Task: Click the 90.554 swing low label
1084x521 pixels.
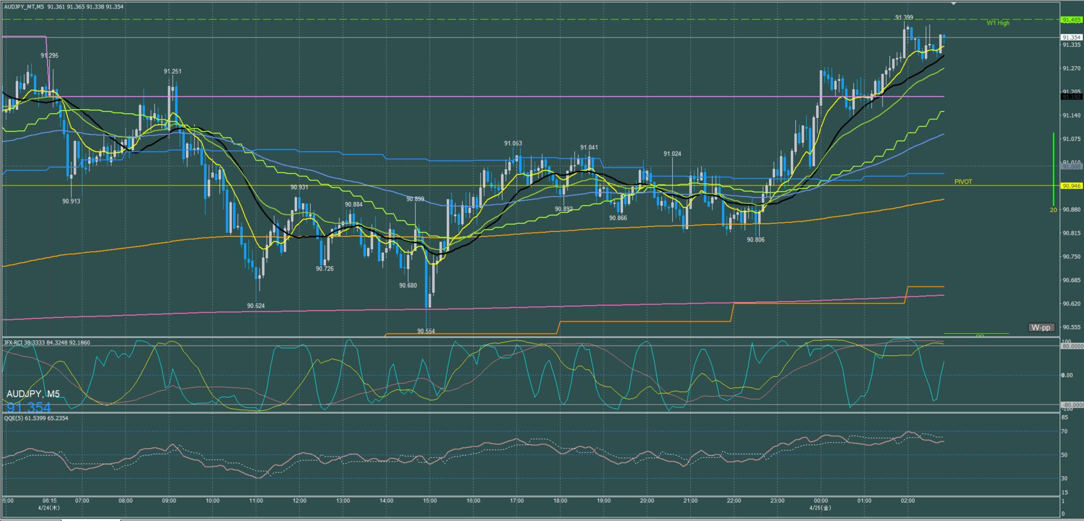Action: pyautogui.click(x=426, y=331)
